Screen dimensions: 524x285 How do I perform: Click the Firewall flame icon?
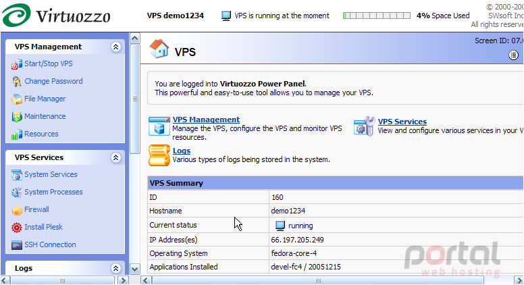pos(17,209)
